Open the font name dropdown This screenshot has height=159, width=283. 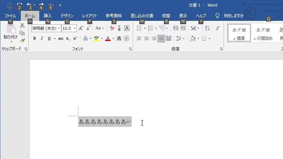[59, 28]
